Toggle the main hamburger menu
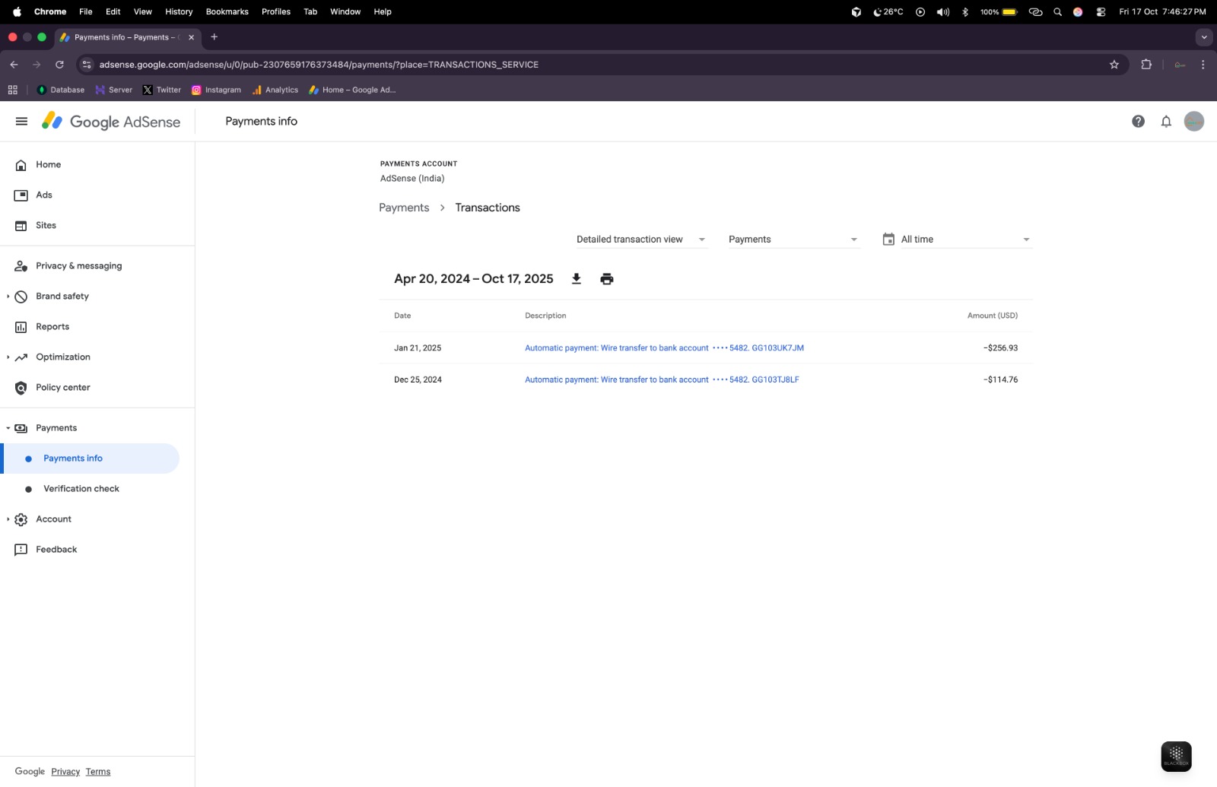 pos(21,122)
